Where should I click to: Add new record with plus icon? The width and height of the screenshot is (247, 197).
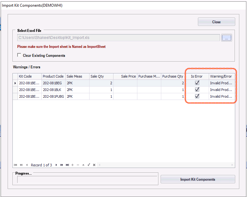pos(72,165)
